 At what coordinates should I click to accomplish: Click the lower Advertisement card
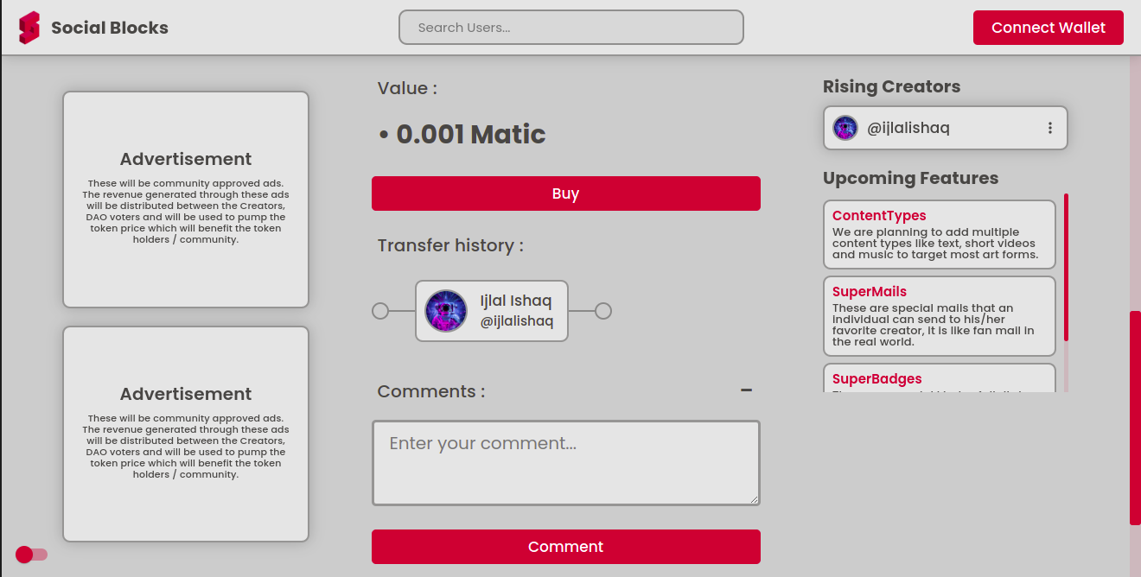point(186,434)
